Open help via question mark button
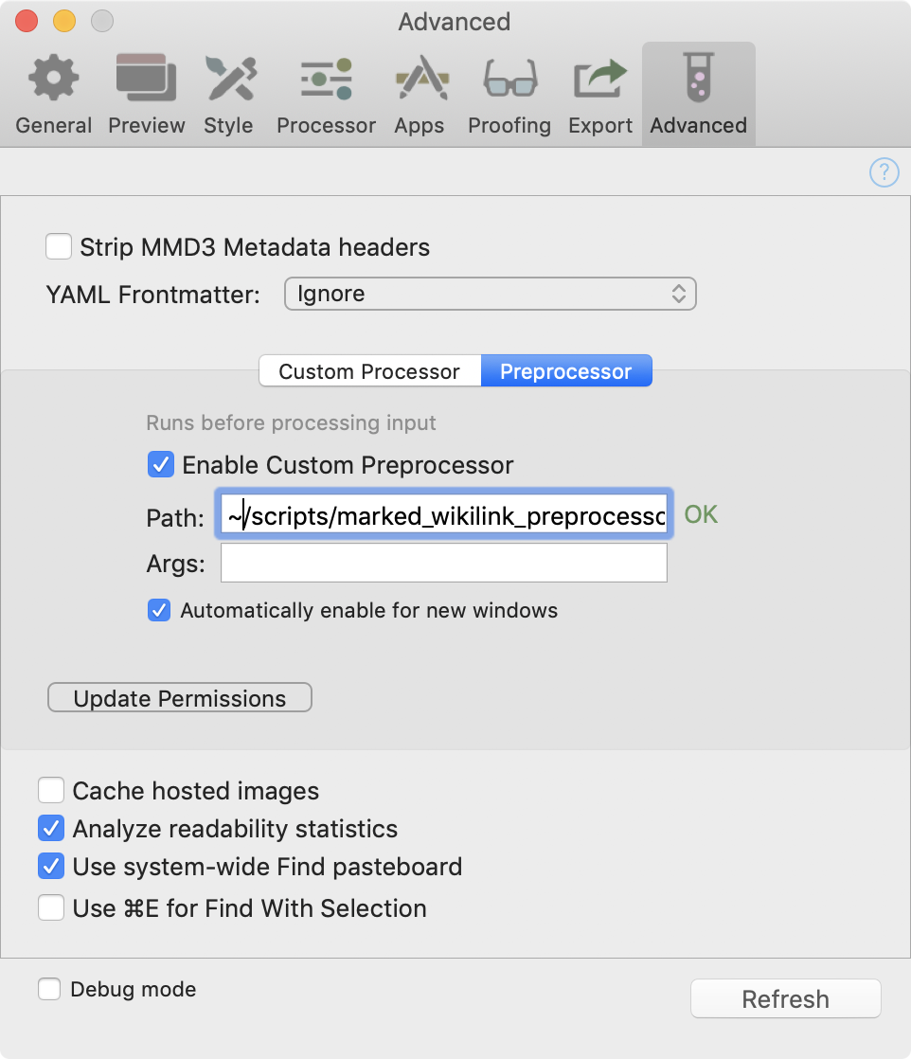The height and width of the screenshot is (1059, 911). pyautogui.click(x=884, y=172)
